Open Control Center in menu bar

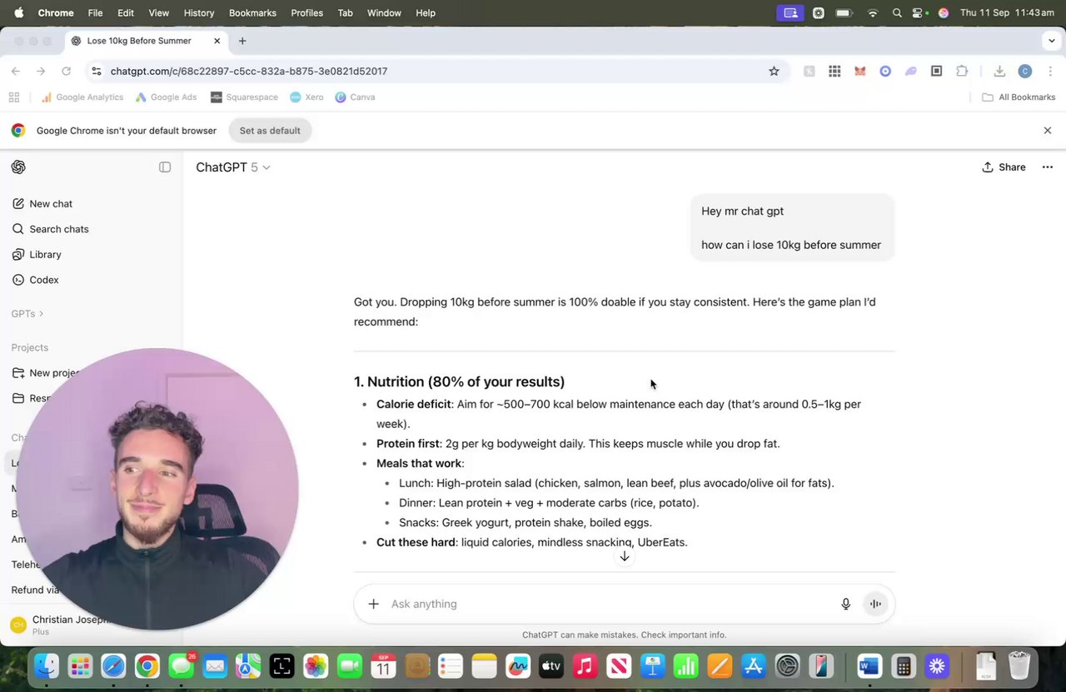pyautogui.click(x=919, y=13)
